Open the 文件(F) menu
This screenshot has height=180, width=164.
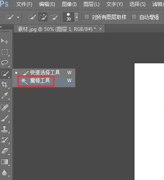[x=24, y=4]
